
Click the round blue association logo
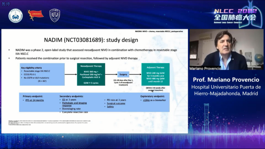[x=16, y=16]
